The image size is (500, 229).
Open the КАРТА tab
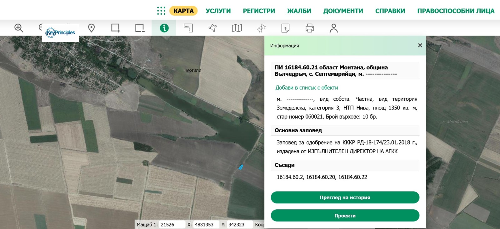183,11
